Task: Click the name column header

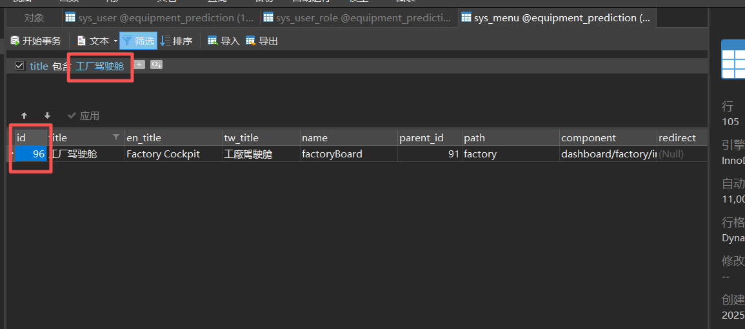Action: (349, 138)
